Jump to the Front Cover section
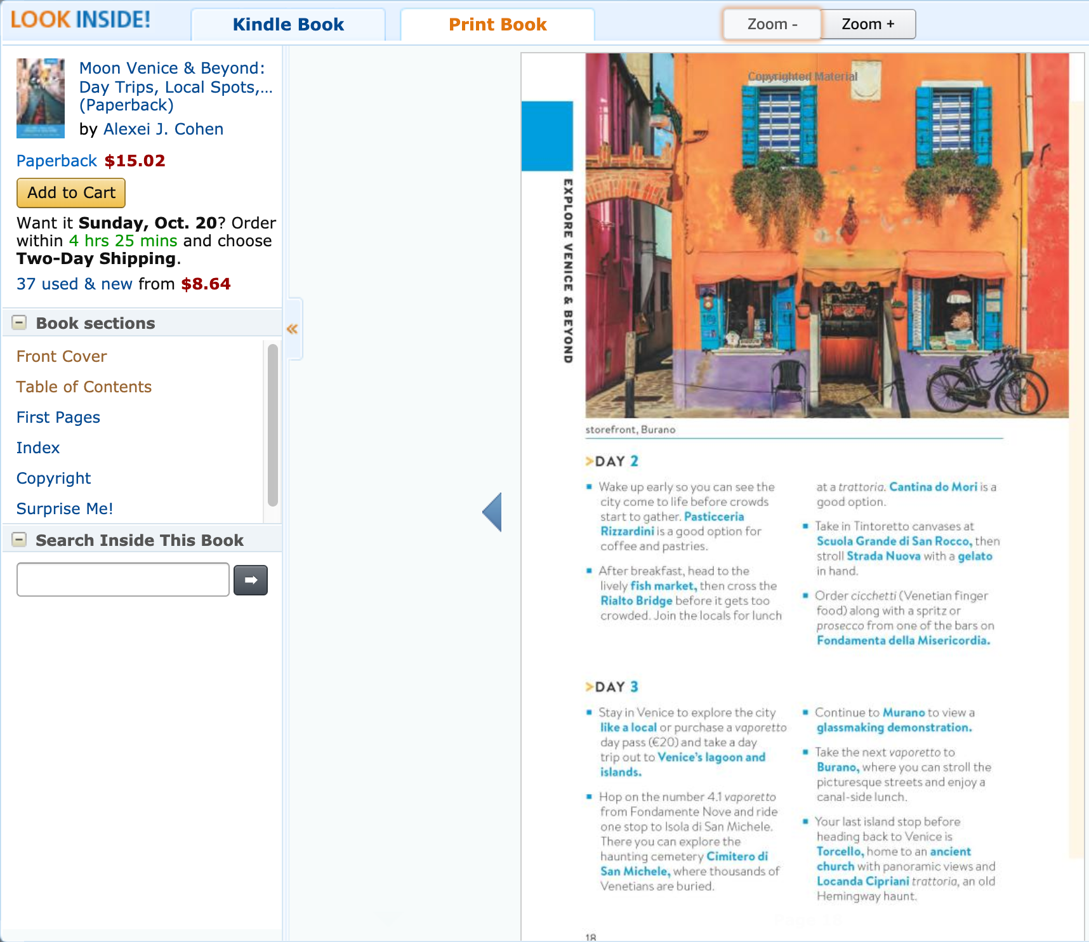The image size is (1089, 942). [x=62, y=356]
